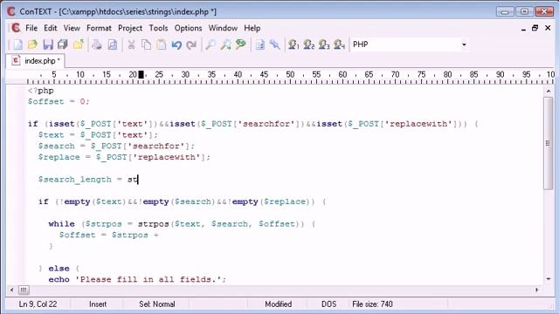Restore the inner document window

pos(535,28)
